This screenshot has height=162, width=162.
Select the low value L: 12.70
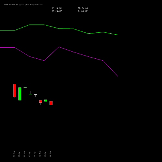83,11
